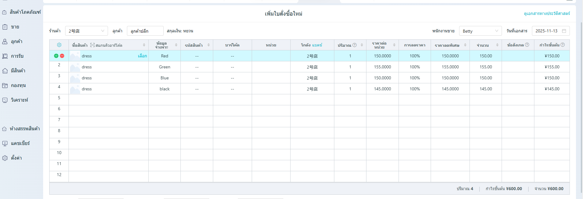Click ดูเอกสารทางประวัติศาสตร์ link
Viewport: 583px width, 199px height.
[547, 13]
